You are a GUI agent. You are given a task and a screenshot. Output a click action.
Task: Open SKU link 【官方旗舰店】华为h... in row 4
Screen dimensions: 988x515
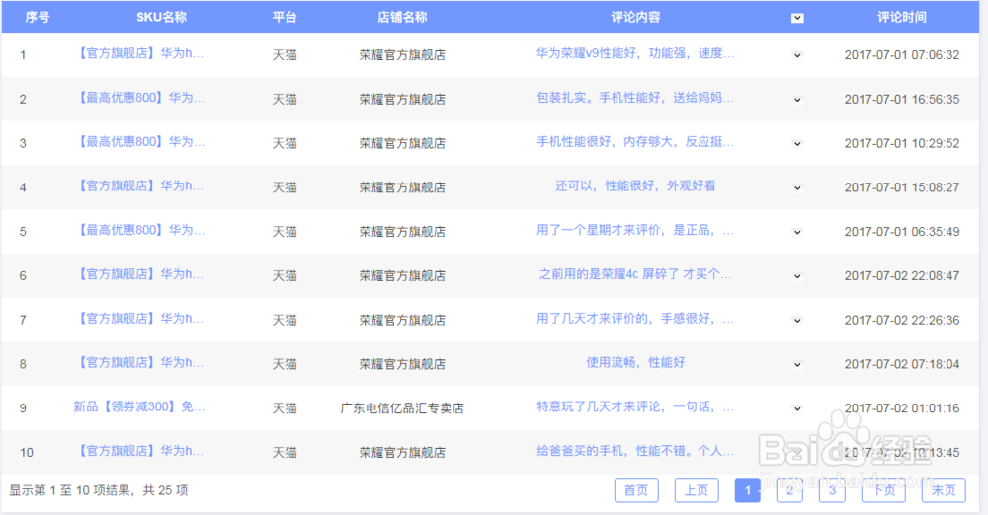pos(139,185)
